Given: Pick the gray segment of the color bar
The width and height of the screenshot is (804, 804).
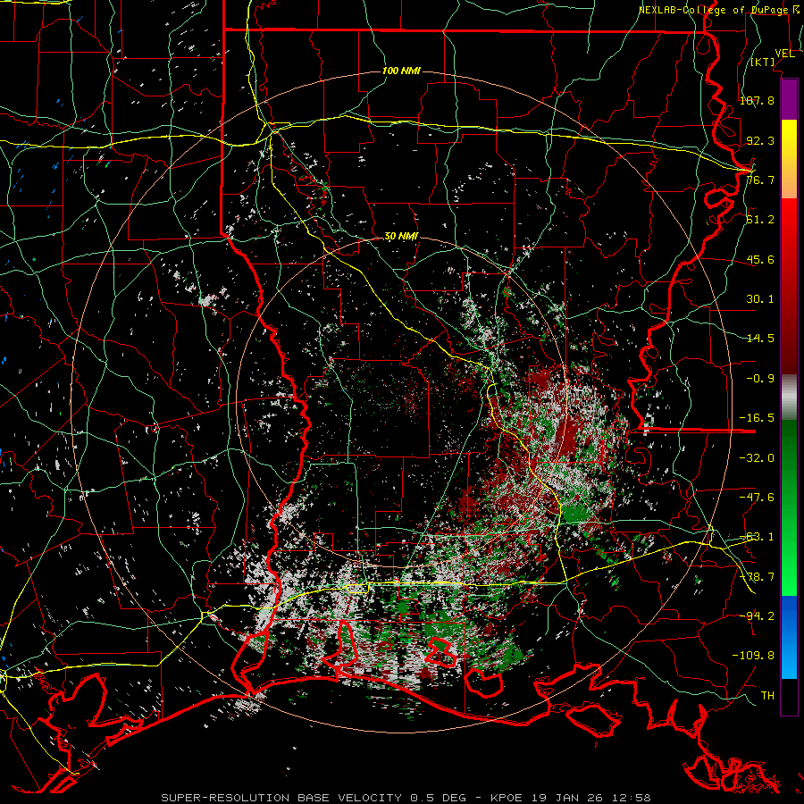Looking at the screenshot, I should 789,398.
